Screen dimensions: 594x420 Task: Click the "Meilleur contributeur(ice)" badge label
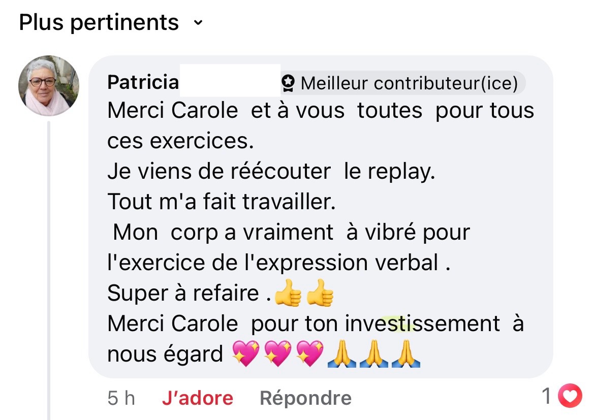coord(409,83)
